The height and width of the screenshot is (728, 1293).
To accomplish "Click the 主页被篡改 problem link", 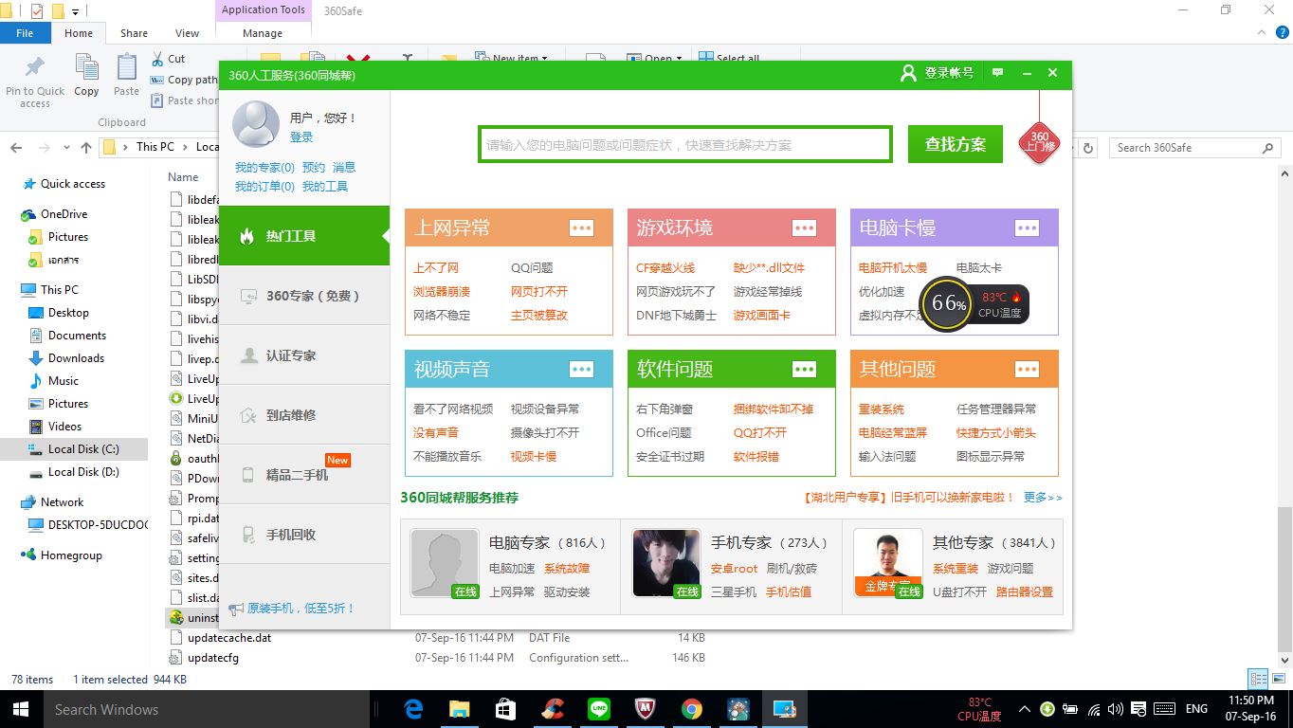I will pos(539,316).
